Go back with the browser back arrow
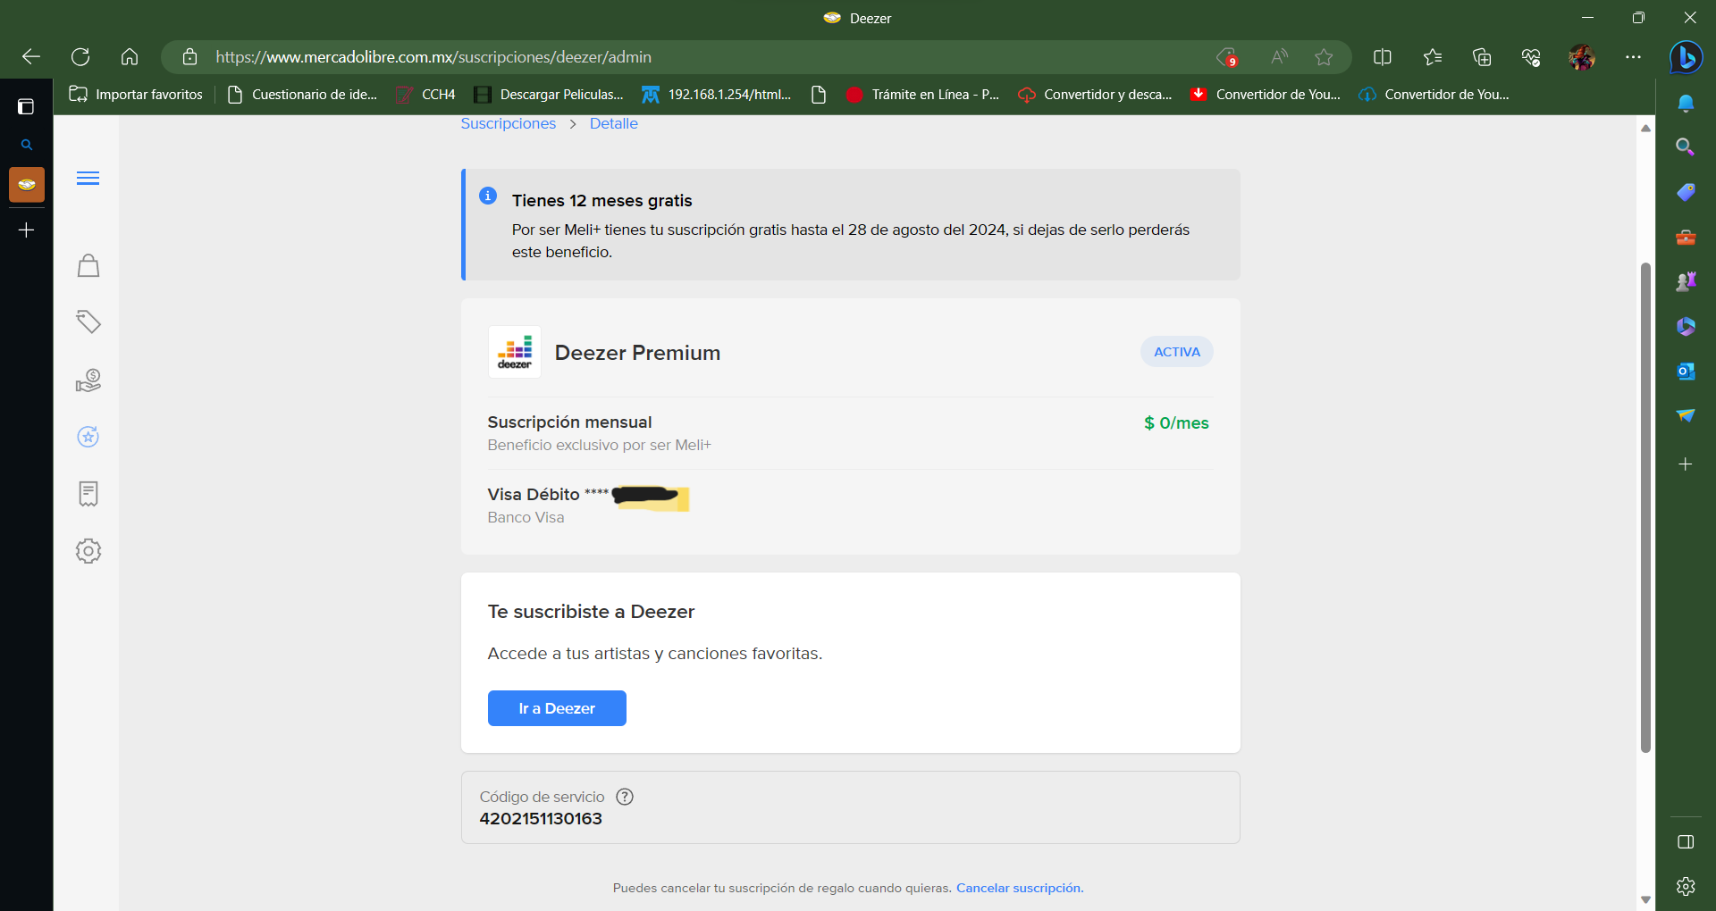 pyautogui.click(x=31, y=57)
